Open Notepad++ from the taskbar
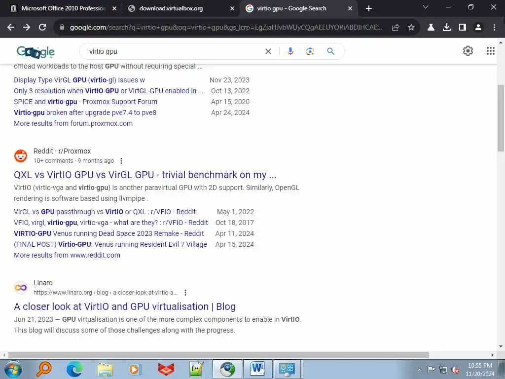Screen dimensions: 505x379 pyautogui.click(x=197, y=369)
